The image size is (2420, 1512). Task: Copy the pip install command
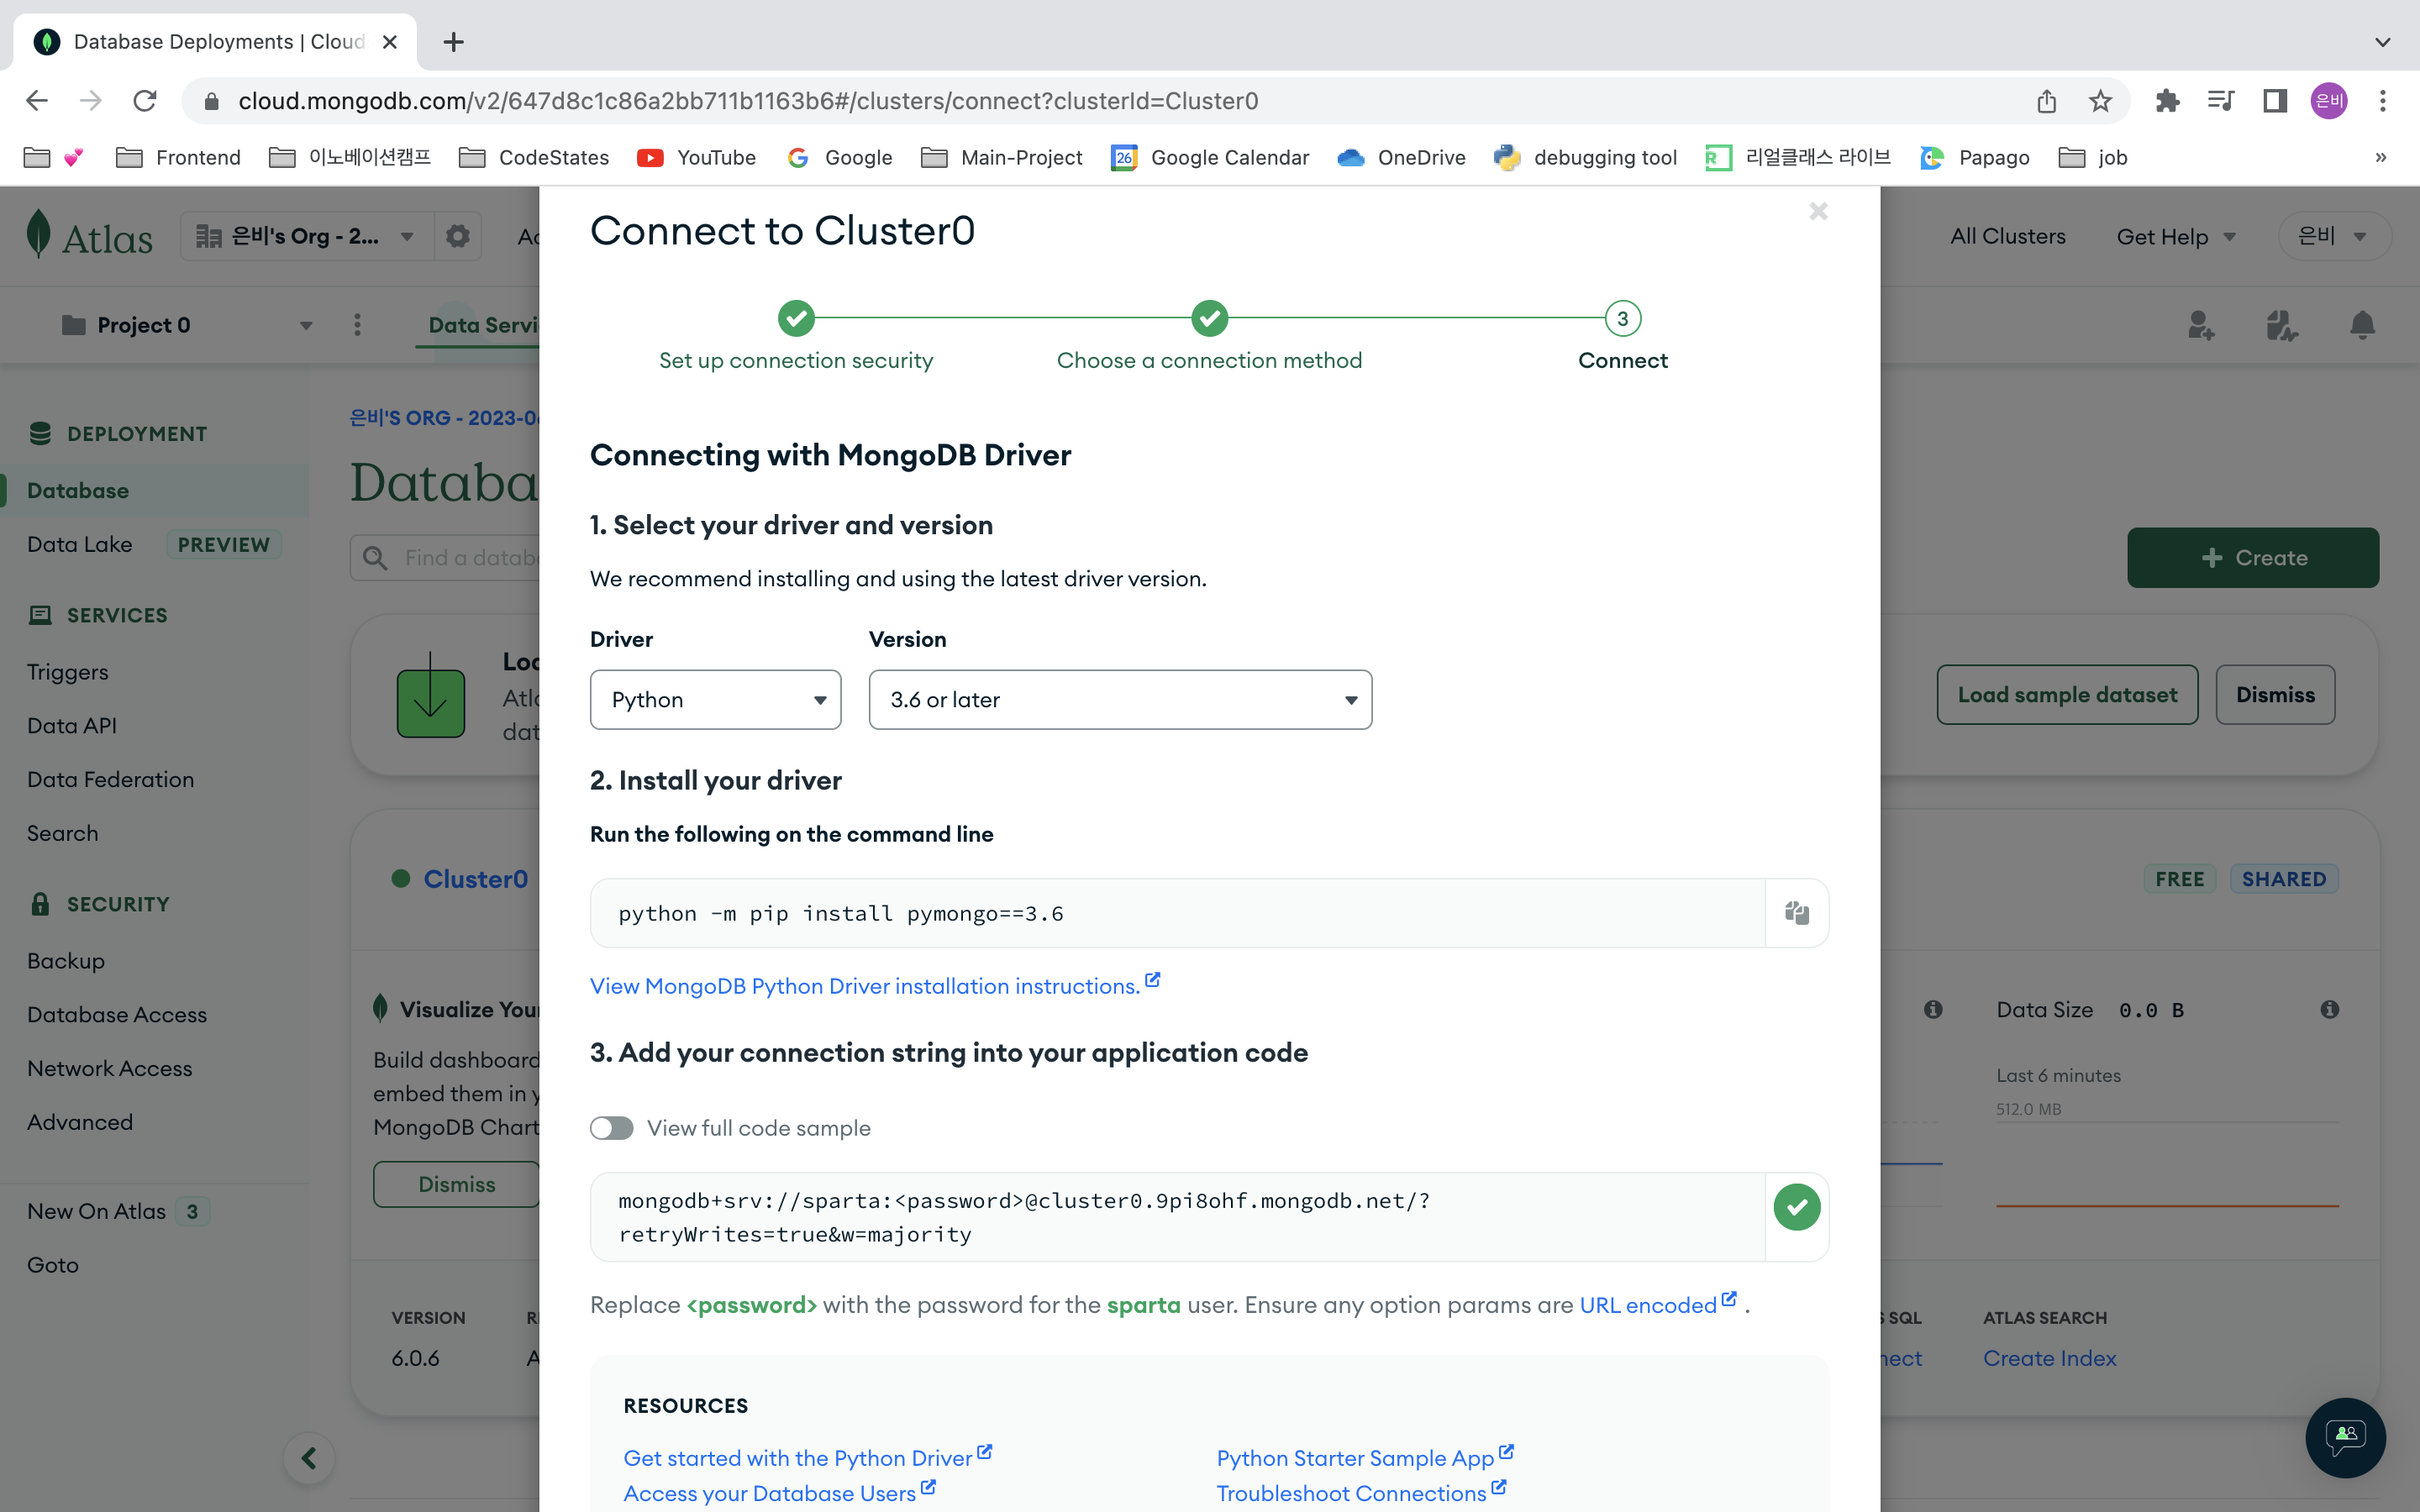click(x=1796, y=913)
